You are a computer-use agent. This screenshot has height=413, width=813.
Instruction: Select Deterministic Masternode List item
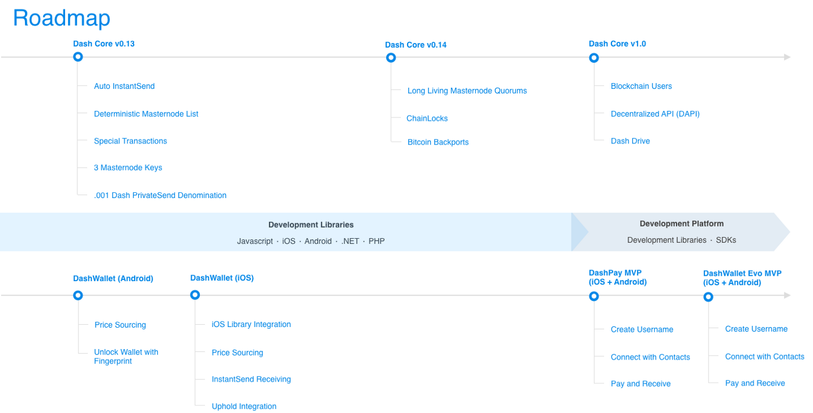[146, 114]
